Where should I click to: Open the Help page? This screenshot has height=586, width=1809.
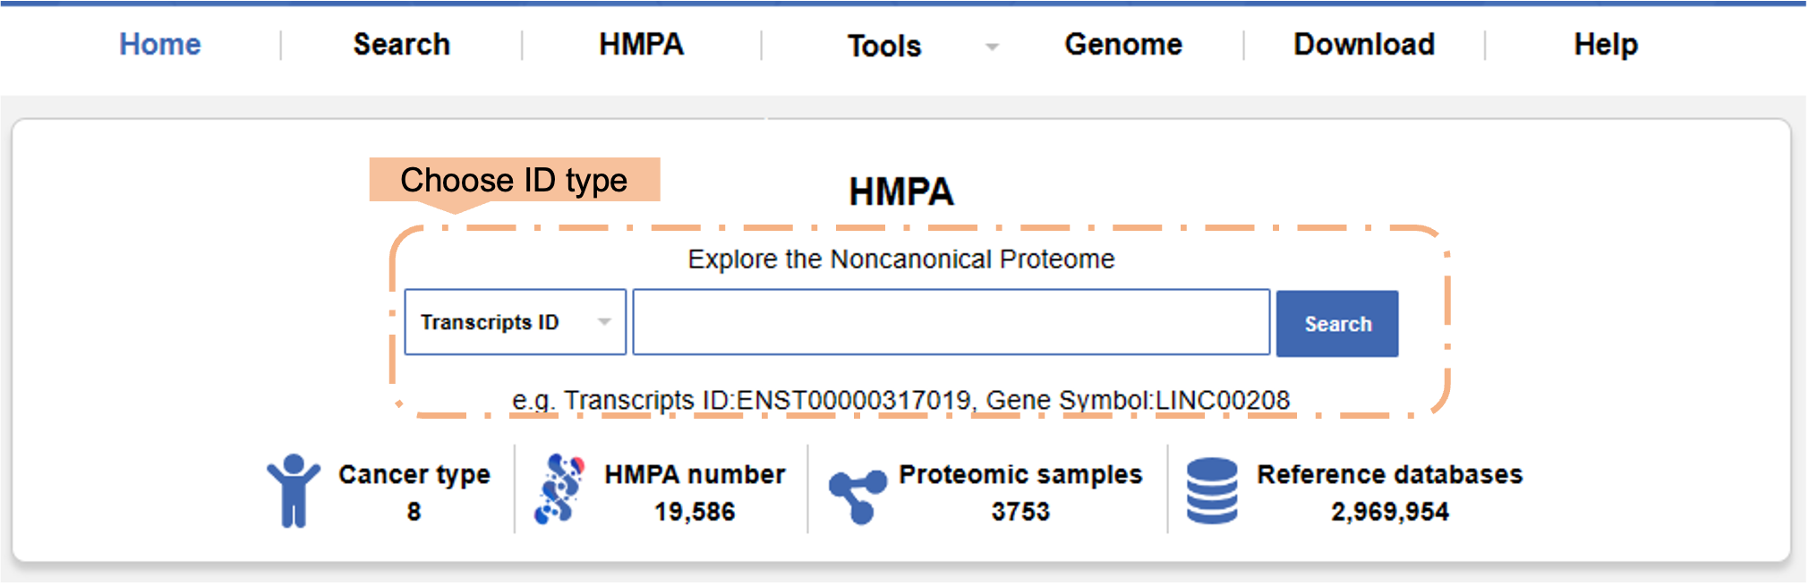(1606, 45)
